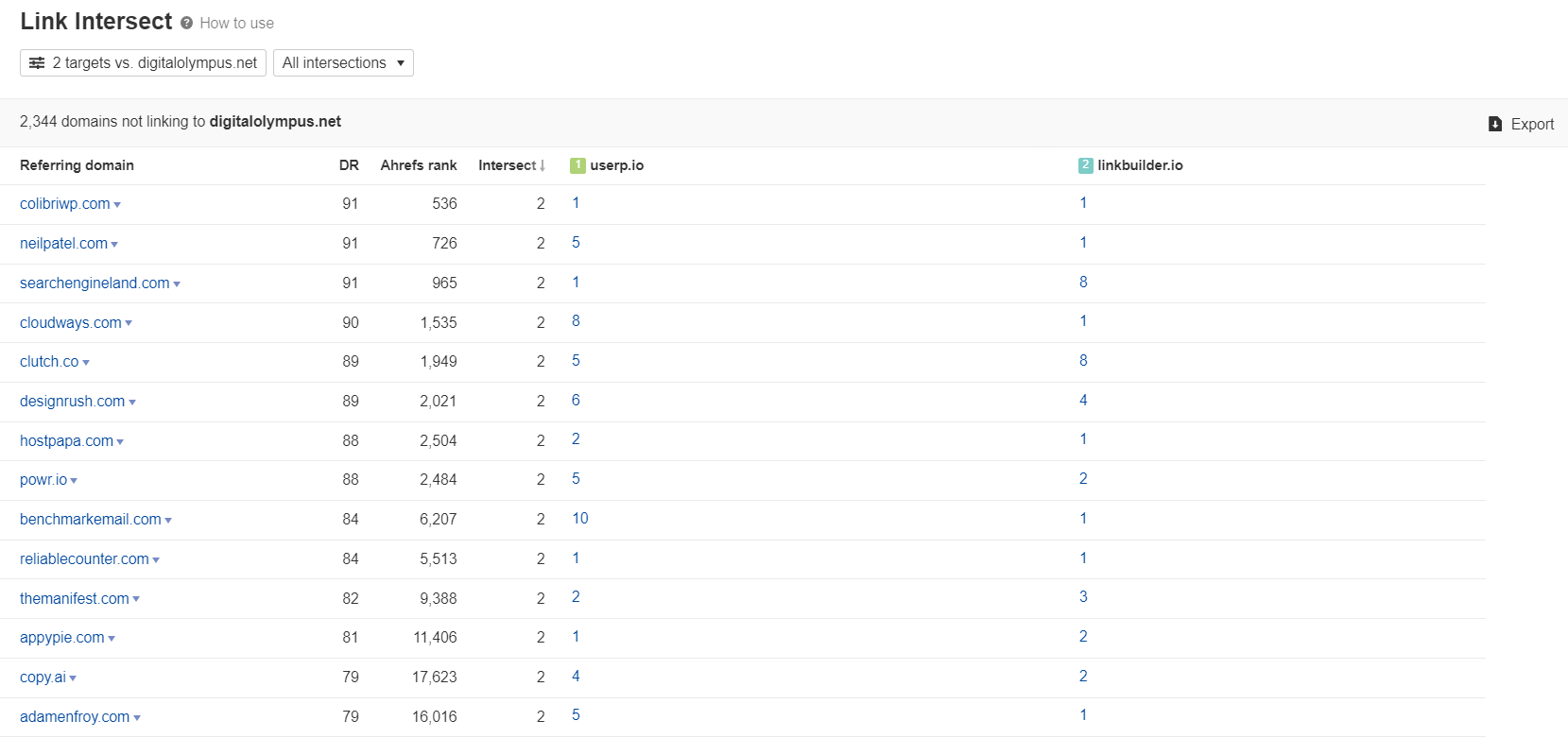Open the themanifest.com domain link
This screenshot has width=1568, height=738.
pyautogui.click(x=75, y=599)
